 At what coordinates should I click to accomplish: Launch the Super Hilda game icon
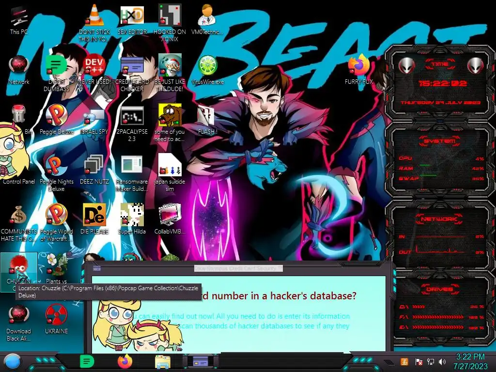pos(132,219)
